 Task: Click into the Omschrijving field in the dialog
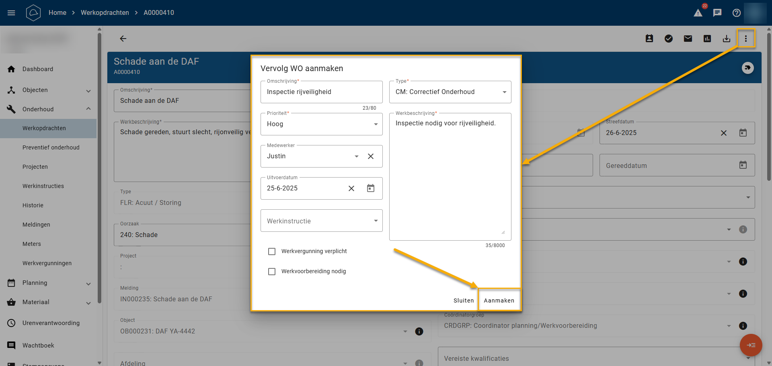[x=321, y=92]
